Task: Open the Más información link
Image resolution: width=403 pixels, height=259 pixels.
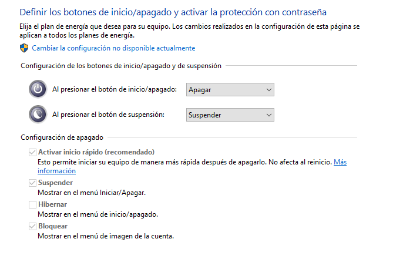Action: click(192, 167)
